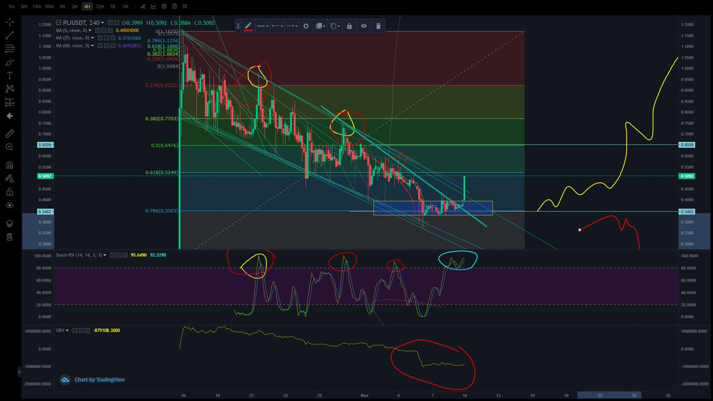Toggle lock all drawing tools
The image size is (713, 401).
[x=10, y=191]
